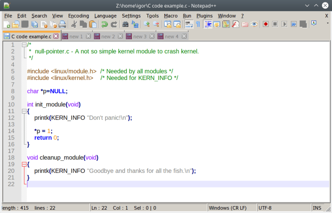The image size is (332, 213).
Task: Open Replace dialog toolbar icon
Action: point(135,24)
